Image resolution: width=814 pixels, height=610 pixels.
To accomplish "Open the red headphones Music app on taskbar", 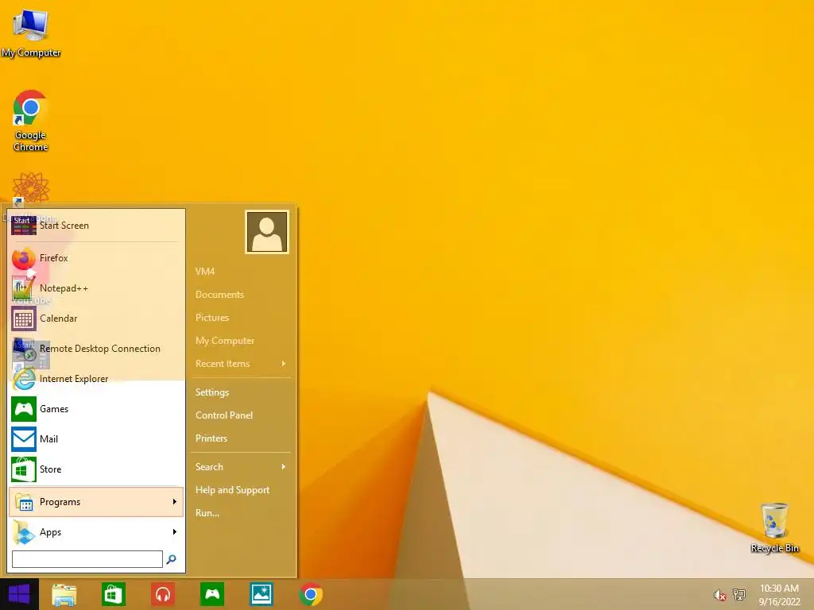I will click(x=163, y=594).
